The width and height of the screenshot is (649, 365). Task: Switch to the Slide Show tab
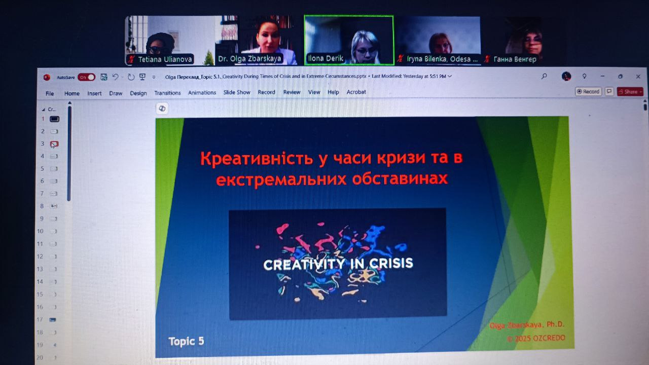tap(237, 92)
